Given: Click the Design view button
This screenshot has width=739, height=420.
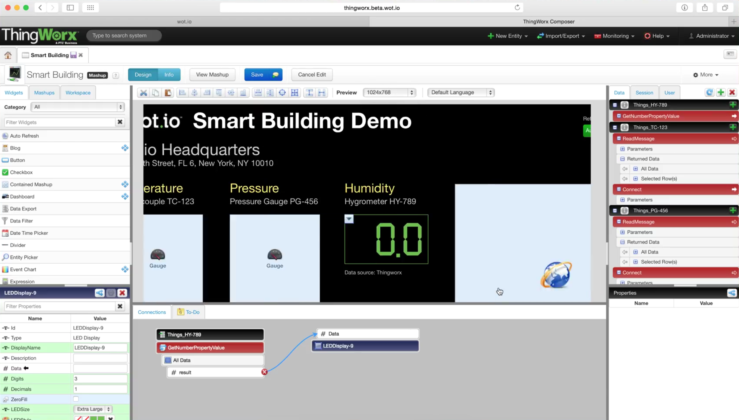Looking at the screenshot, I should [143, 75].
